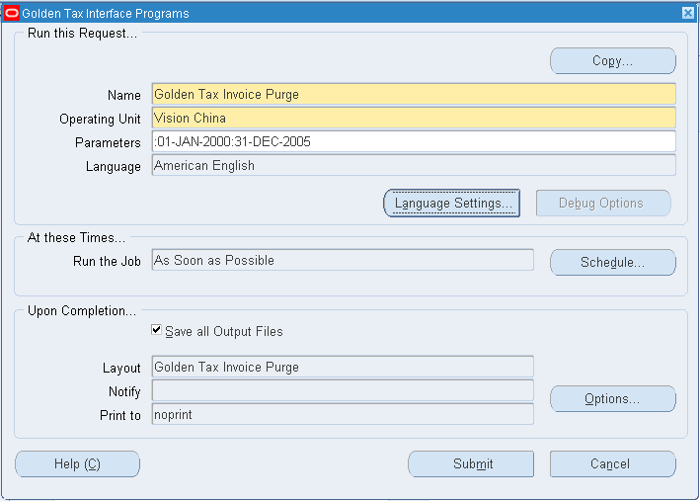Viewport: 700px width, 501px height.
Task: Click the empty Notify field
Action: tap(343, 390)
